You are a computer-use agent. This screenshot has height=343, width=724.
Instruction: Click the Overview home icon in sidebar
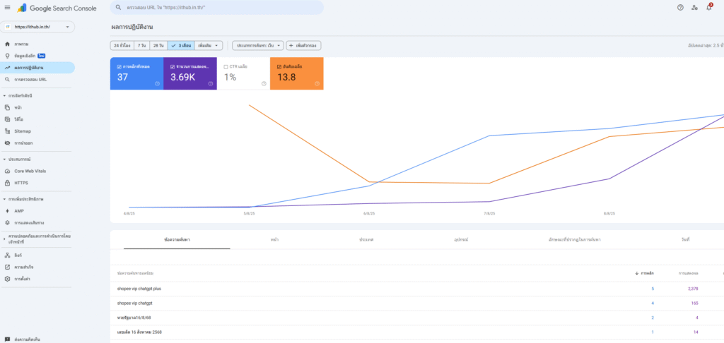7,44
